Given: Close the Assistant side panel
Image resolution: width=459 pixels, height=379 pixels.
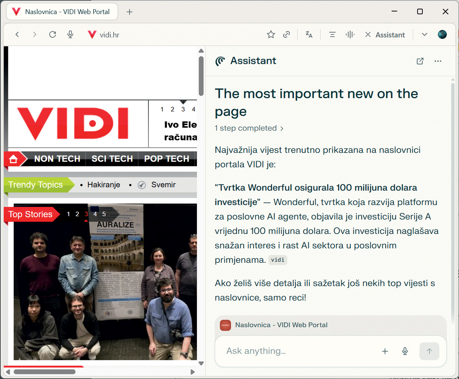Looking at the screenshot, I should point(368,34).
